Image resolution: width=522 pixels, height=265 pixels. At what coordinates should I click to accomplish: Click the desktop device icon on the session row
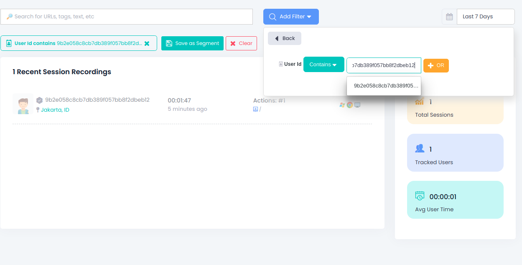pos(357,105)
